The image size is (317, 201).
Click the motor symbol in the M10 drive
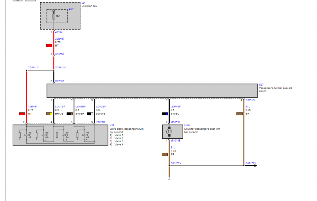coord(169,131)
